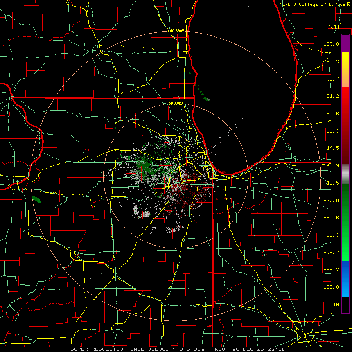Screen dimensions: 352x352
Task: Click the 100 NMI range ring label
Action: (176, 31)
